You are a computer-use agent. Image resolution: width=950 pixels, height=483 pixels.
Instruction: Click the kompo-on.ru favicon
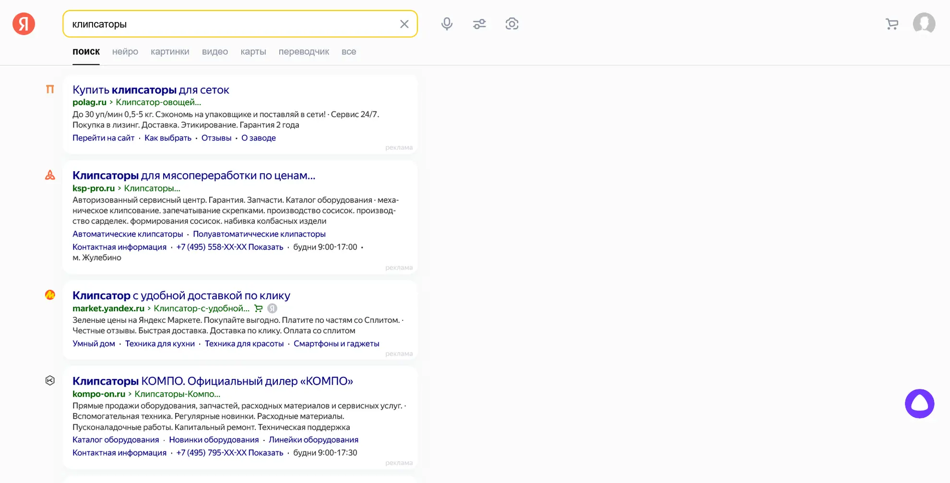pos(50,380)
